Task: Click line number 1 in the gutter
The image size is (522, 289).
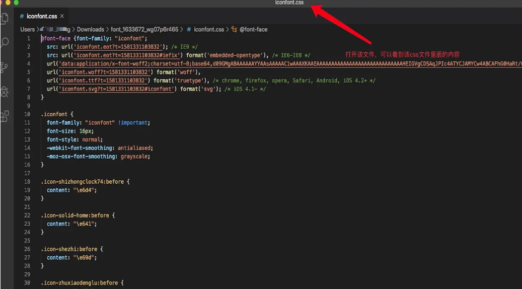Action: click(x=29, y=38)
